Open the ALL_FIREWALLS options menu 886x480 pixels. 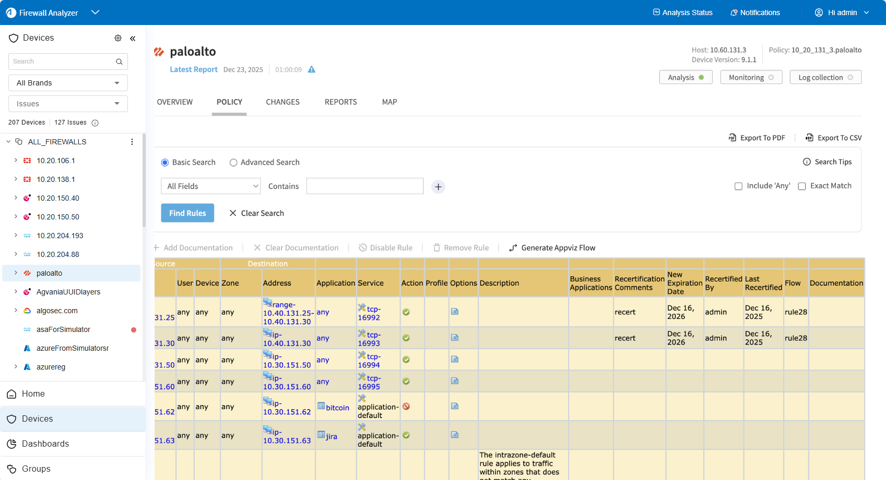click(132, 142)
